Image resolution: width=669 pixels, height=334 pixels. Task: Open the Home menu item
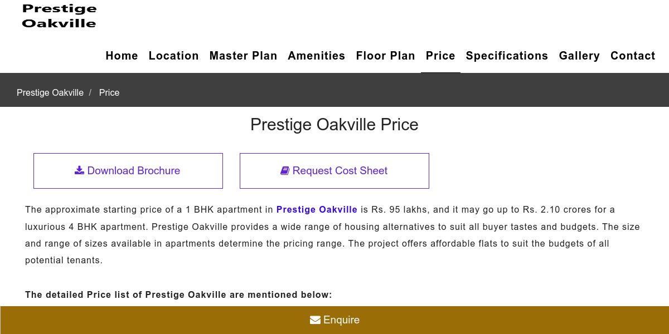[x=122, y=56]
